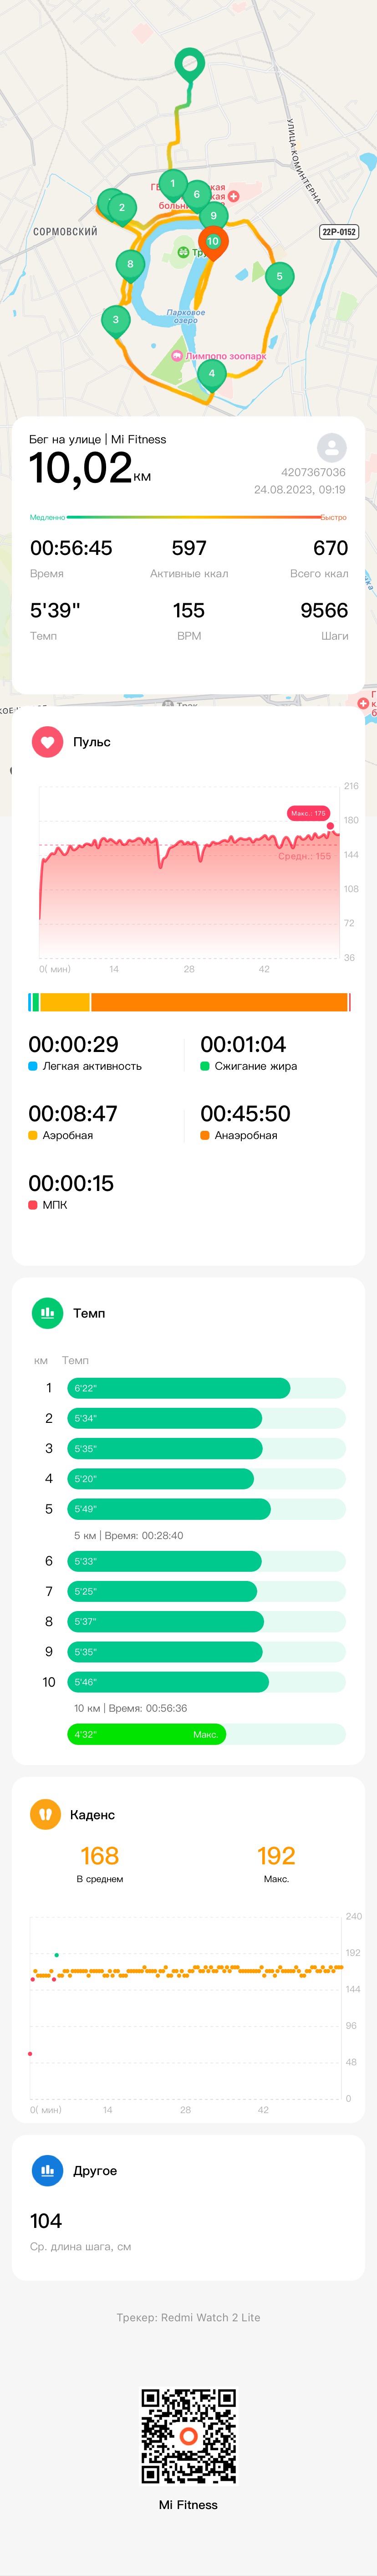Select the fastest pace bar 4'32" Макс.
This screenshot has height=2576, width=377.
[x=146, y=1734]
